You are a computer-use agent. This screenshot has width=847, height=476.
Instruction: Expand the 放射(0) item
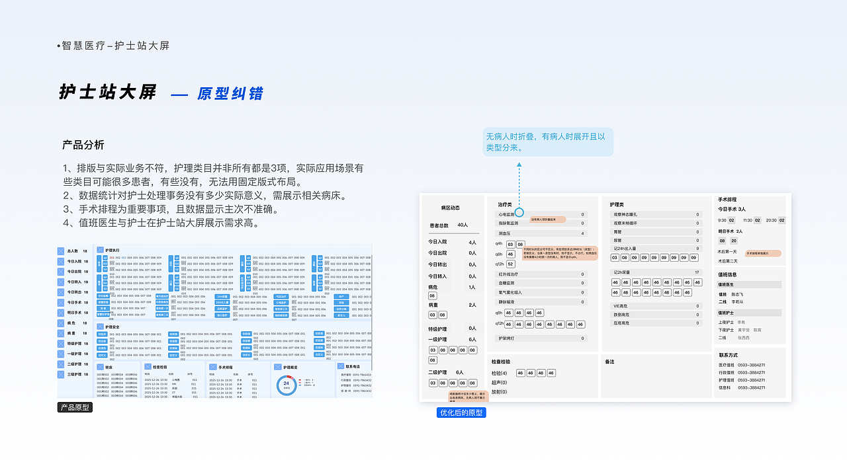pyautogui.click(x=500, y=392)
